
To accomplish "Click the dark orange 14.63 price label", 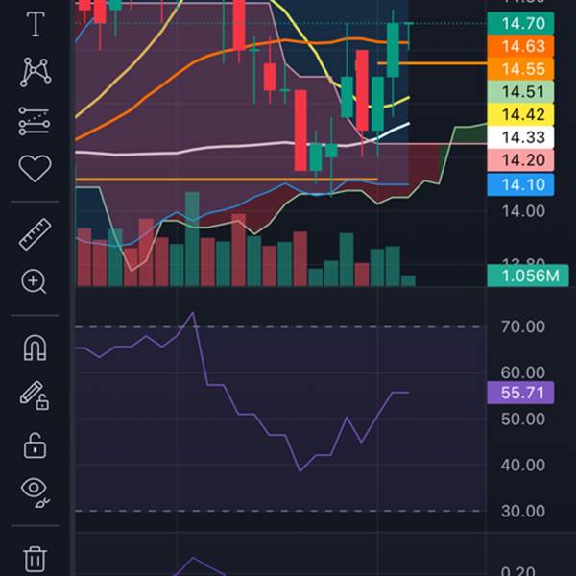I will tap(520, 46).
